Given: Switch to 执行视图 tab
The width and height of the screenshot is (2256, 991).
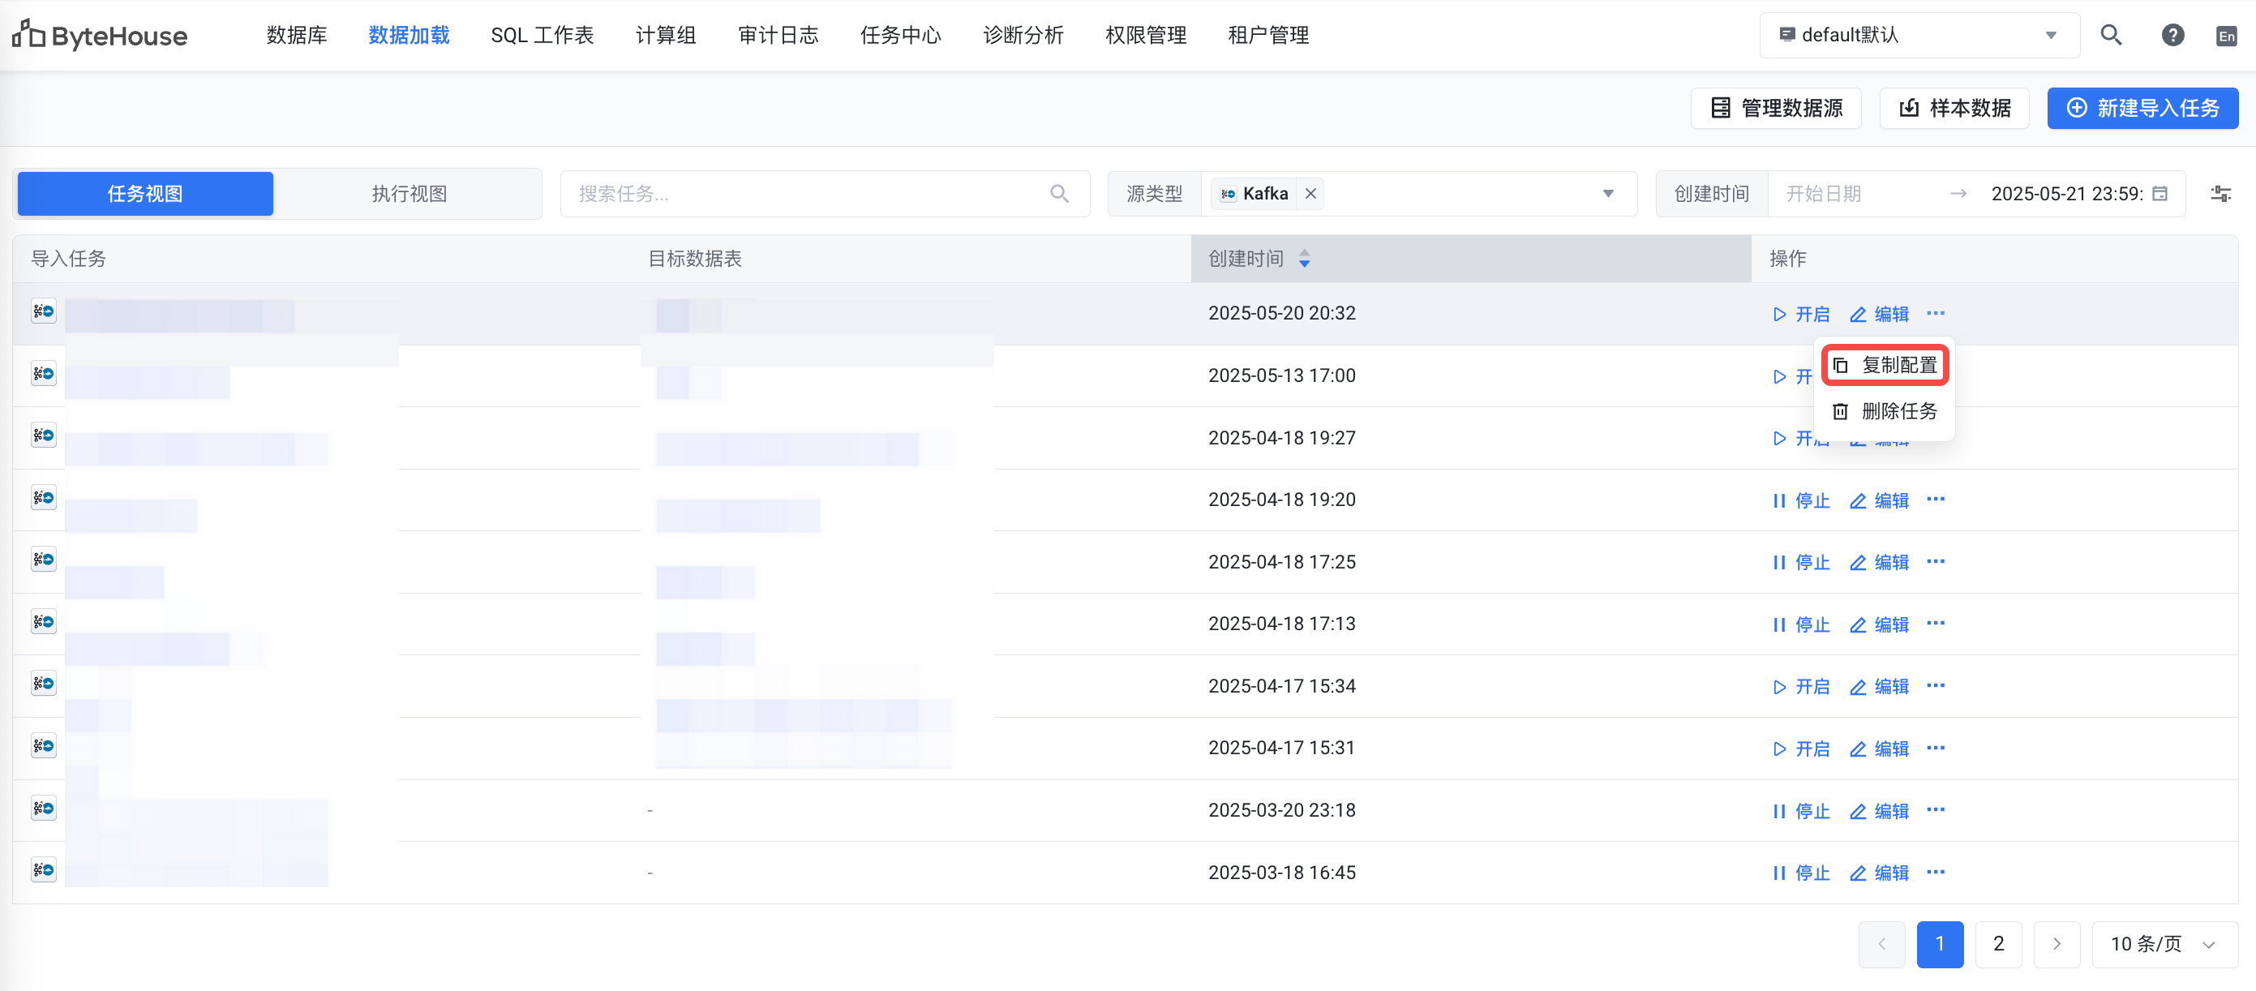Looking at the screenshot, I should pyautogui.click(x=409, y=194).
